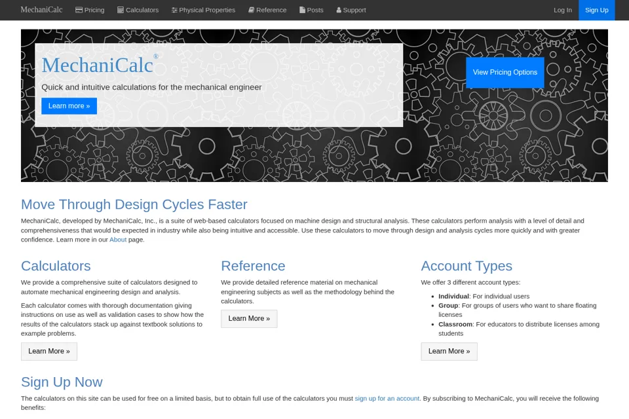Open the Posts nav item
The height and width of the screenshot is (419, 629).
tap(311, 10)
